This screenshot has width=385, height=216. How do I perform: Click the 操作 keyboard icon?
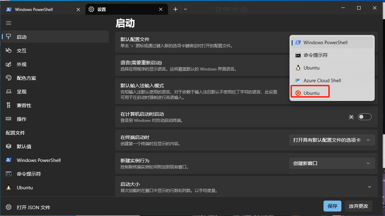click(9, 119)
